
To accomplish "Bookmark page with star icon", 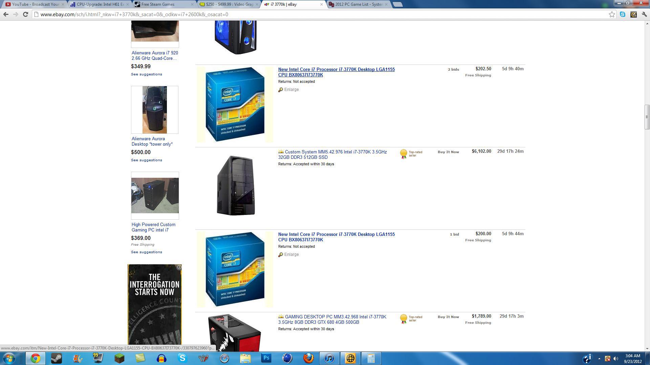I will (612, 14).
